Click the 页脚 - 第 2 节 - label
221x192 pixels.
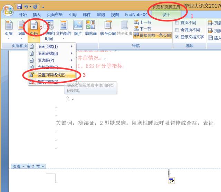point(28,167)
